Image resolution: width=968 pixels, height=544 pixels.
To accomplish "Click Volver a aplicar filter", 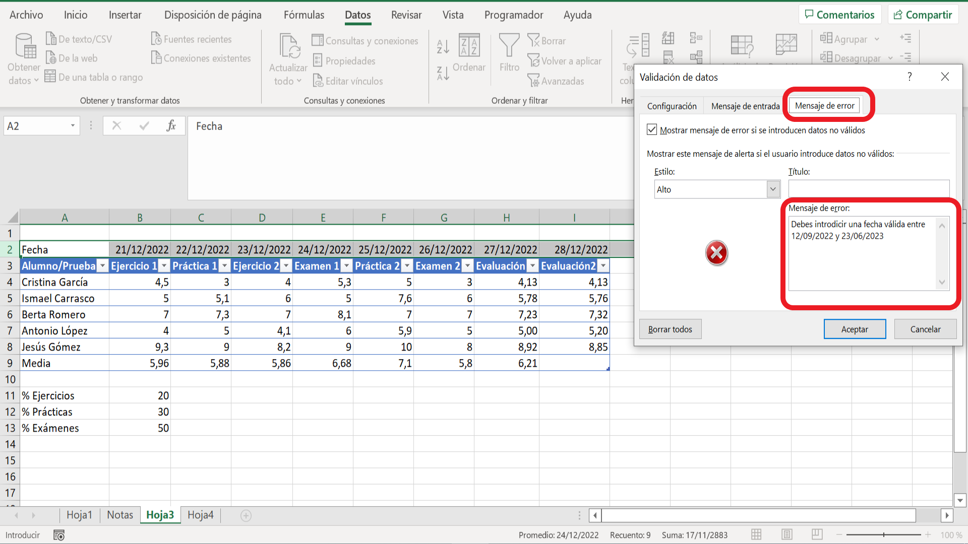I will click(x=564, y=61).
